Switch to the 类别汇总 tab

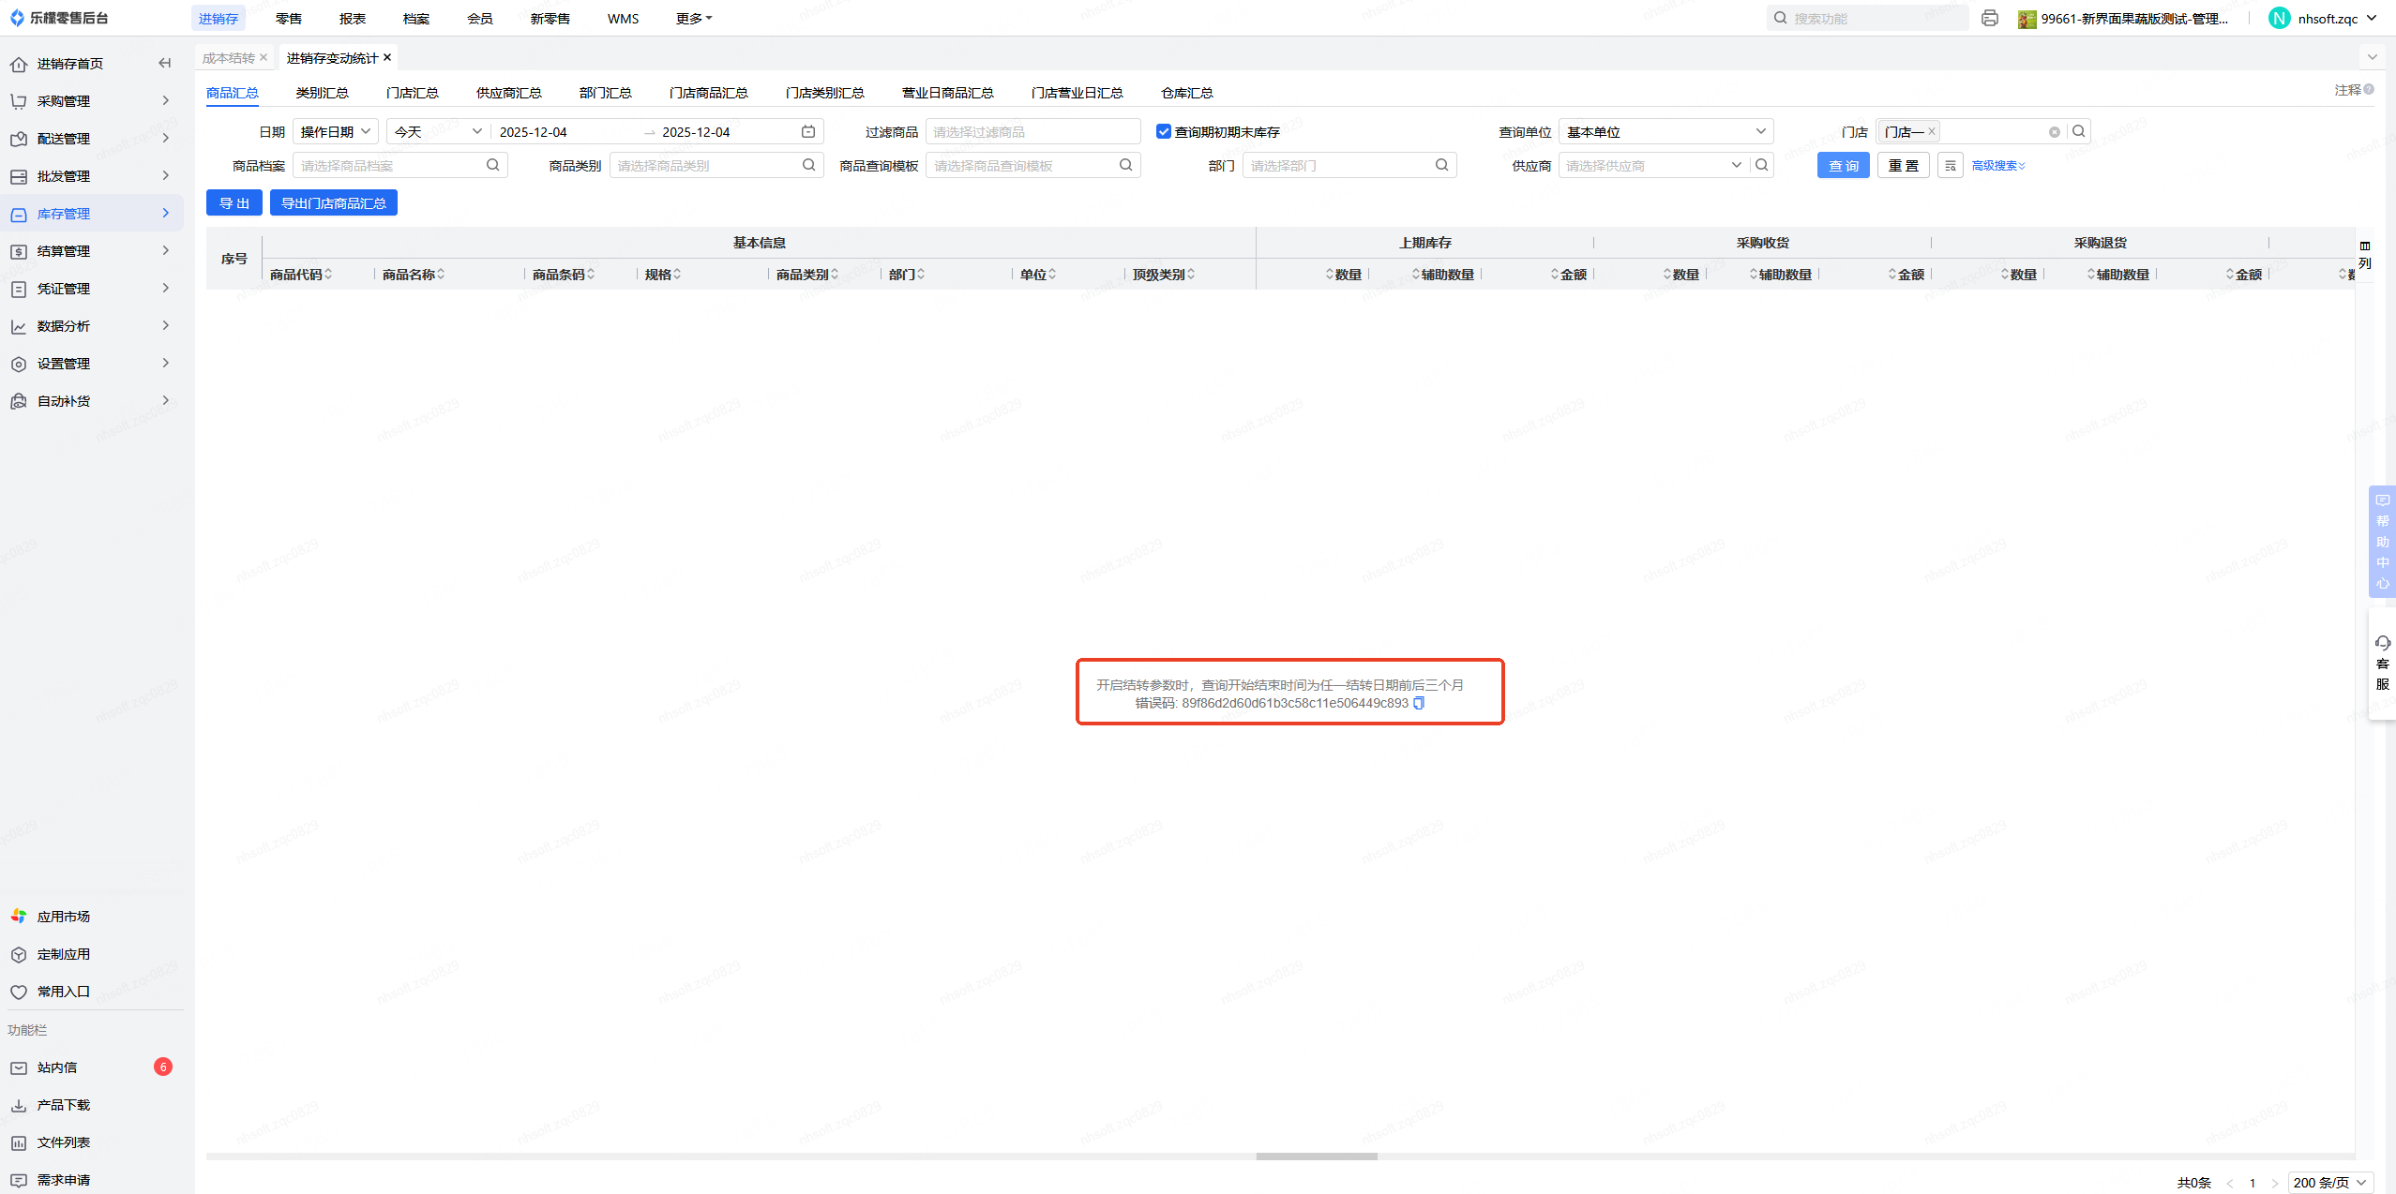tap(322, 93)
